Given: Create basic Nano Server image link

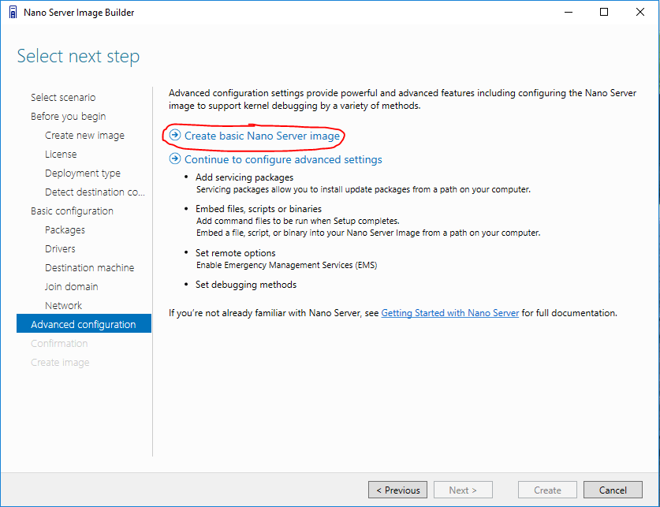Looking at the screenshot, I should [262, 136].
